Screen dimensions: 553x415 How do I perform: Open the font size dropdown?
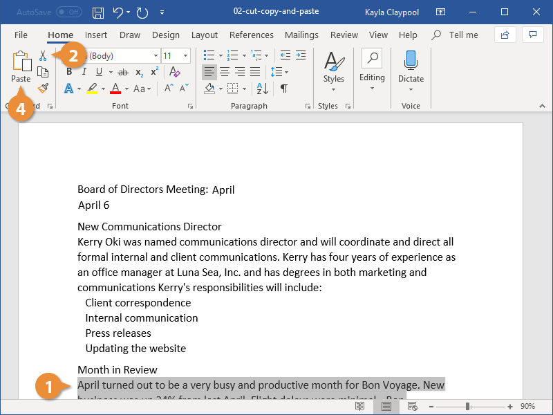point(185,56)
